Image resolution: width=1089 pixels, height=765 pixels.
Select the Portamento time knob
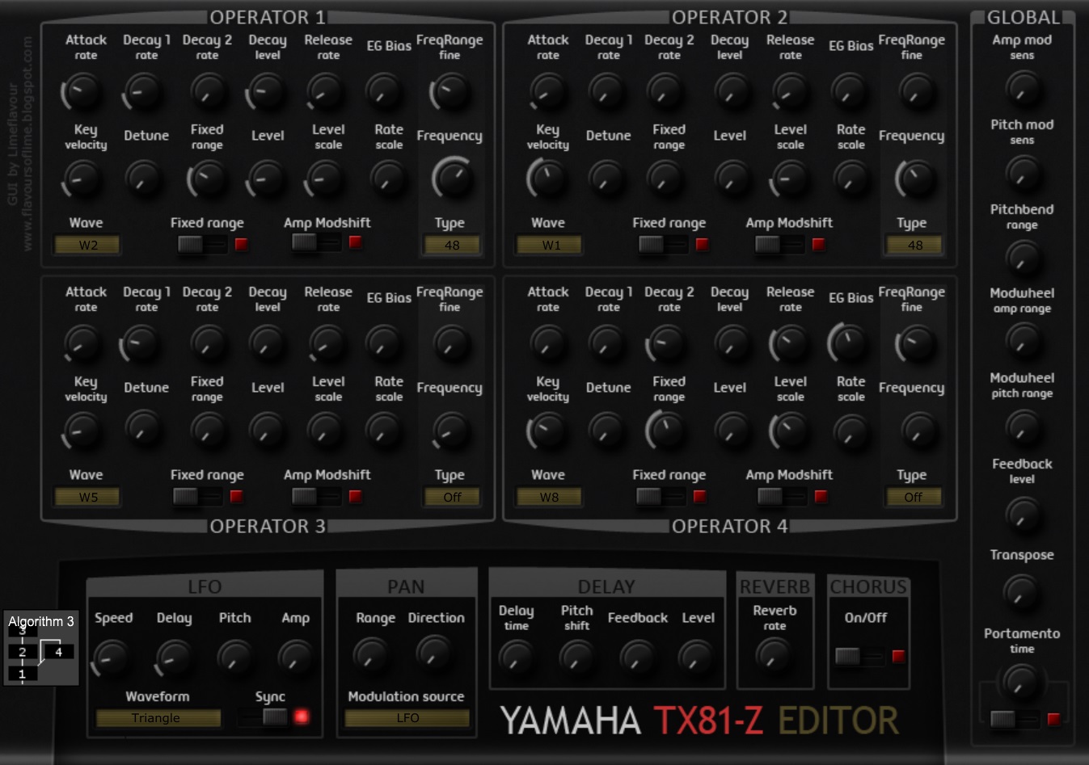click(1020, 682)
